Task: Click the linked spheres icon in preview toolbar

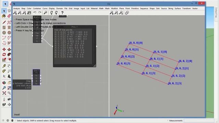Action: [x=127, y=13]
